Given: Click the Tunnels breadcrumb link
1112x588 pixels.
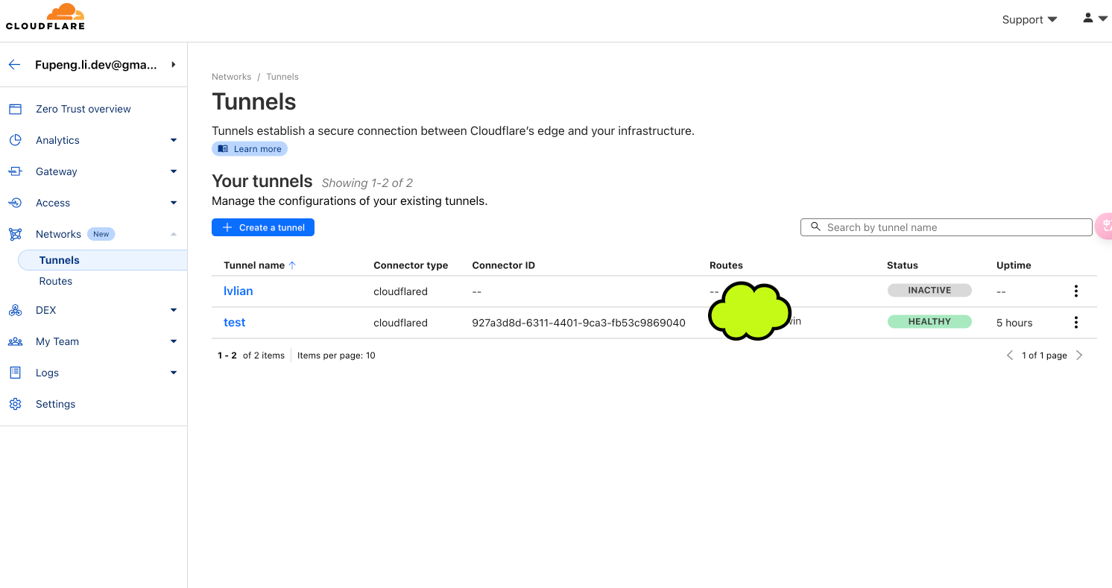Looking at the screenshot, I should pos(282,77).
